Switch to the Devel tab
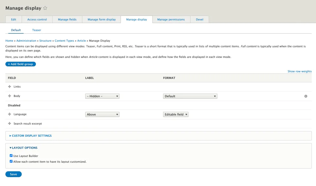Screen dimensions: 316x186 pos(200,19)
